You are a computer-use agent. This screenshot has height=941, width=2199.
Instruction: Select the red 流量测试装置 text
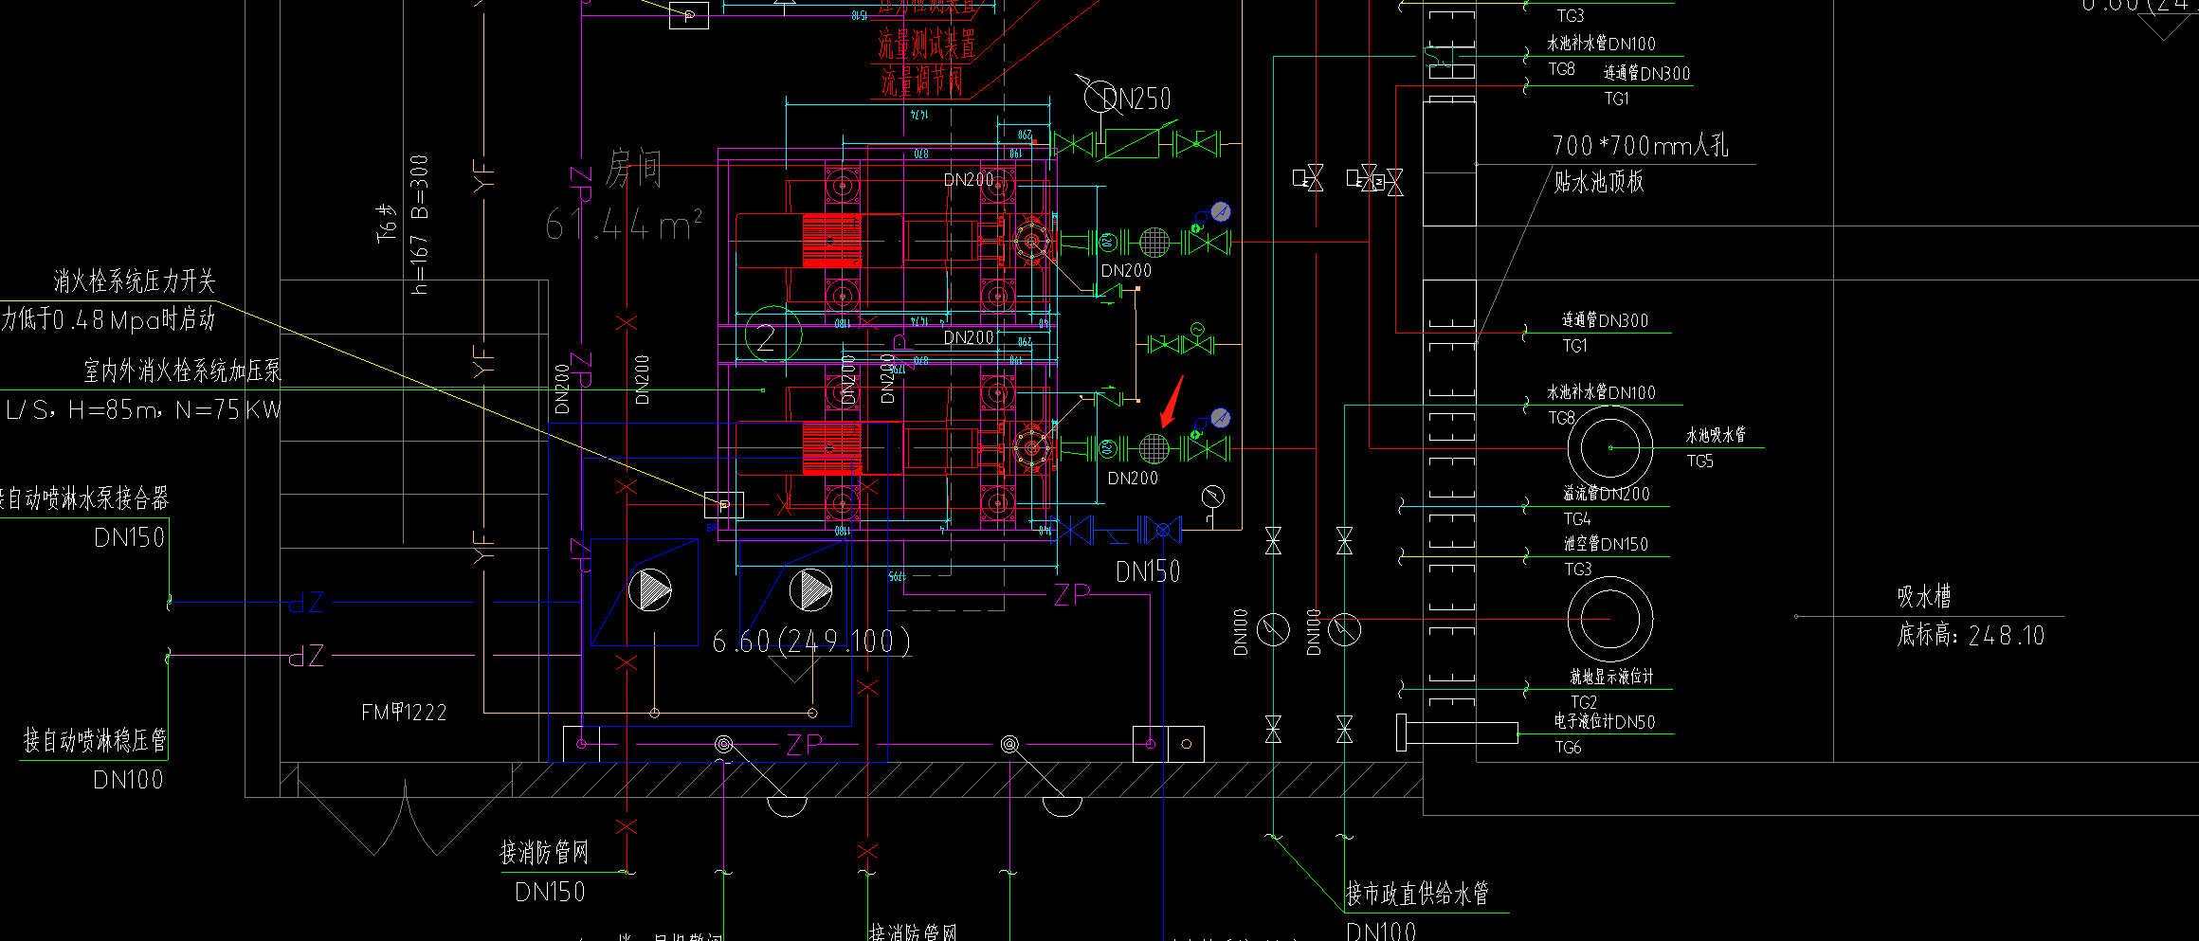coord(926,44)
